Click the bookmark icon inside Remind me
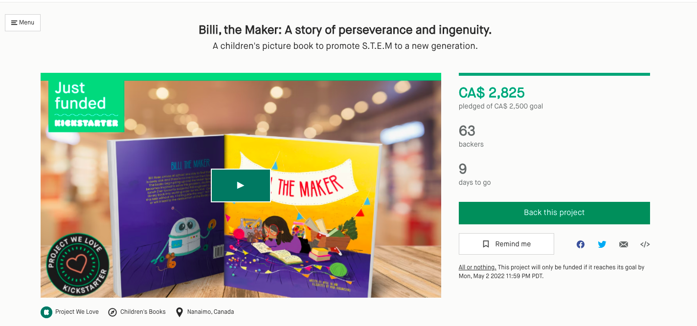The image size is (697, 326). coord(486,244)
